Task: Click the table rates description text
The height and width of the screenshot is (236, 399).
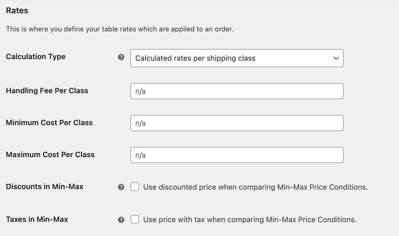Action: pyautogui.click(x=120, y=29)
